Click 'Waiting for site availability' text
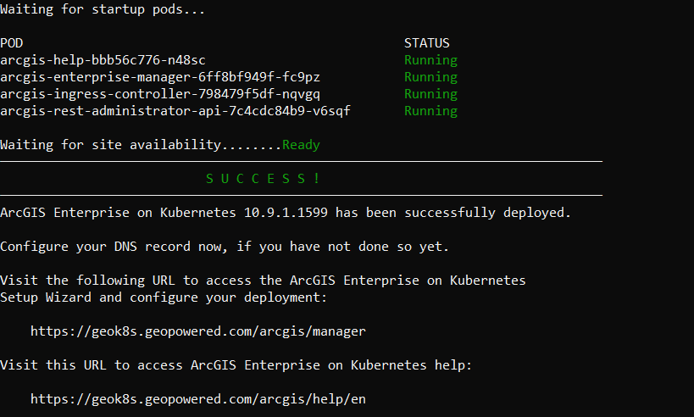 111,145
